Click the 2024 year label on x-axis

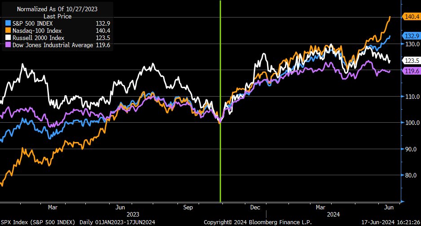click(x=333, y=214)
